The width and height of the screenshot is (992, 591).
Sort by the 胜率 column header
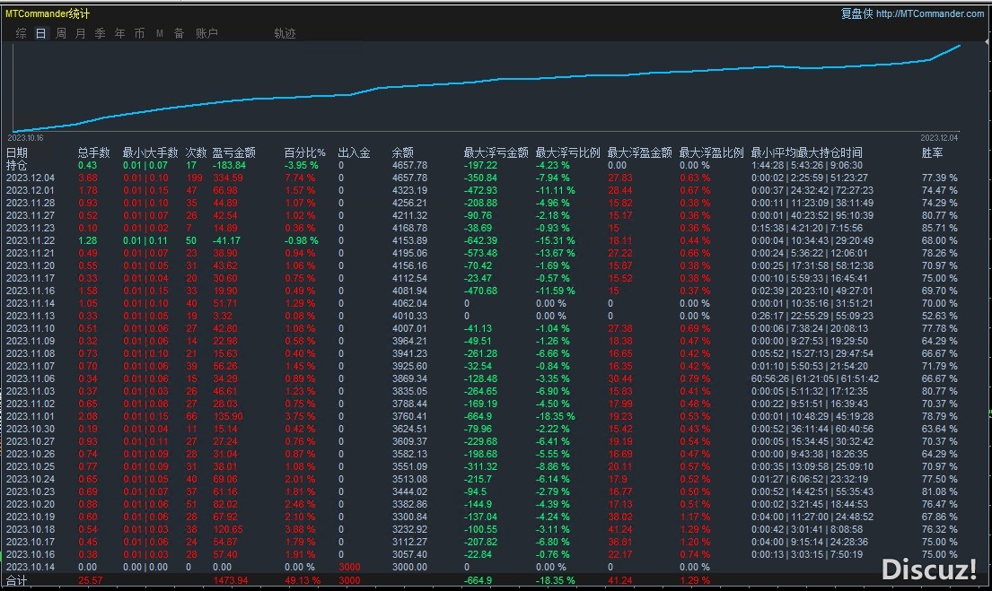click(933, 152)
